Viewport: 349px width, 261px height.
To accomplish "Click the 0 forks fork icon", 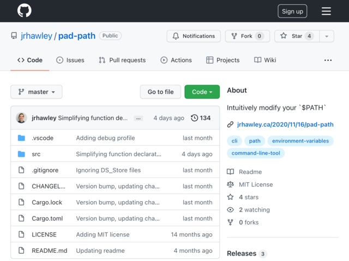I will (230, 222).
